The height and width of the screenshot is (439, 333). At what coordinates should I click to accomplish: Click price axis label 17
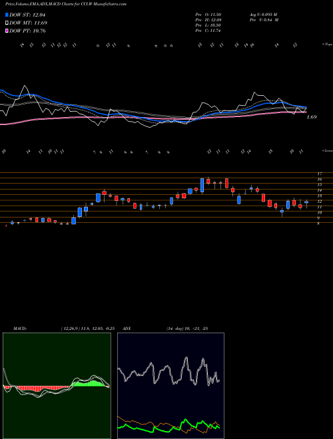click(x=320, y=174)
